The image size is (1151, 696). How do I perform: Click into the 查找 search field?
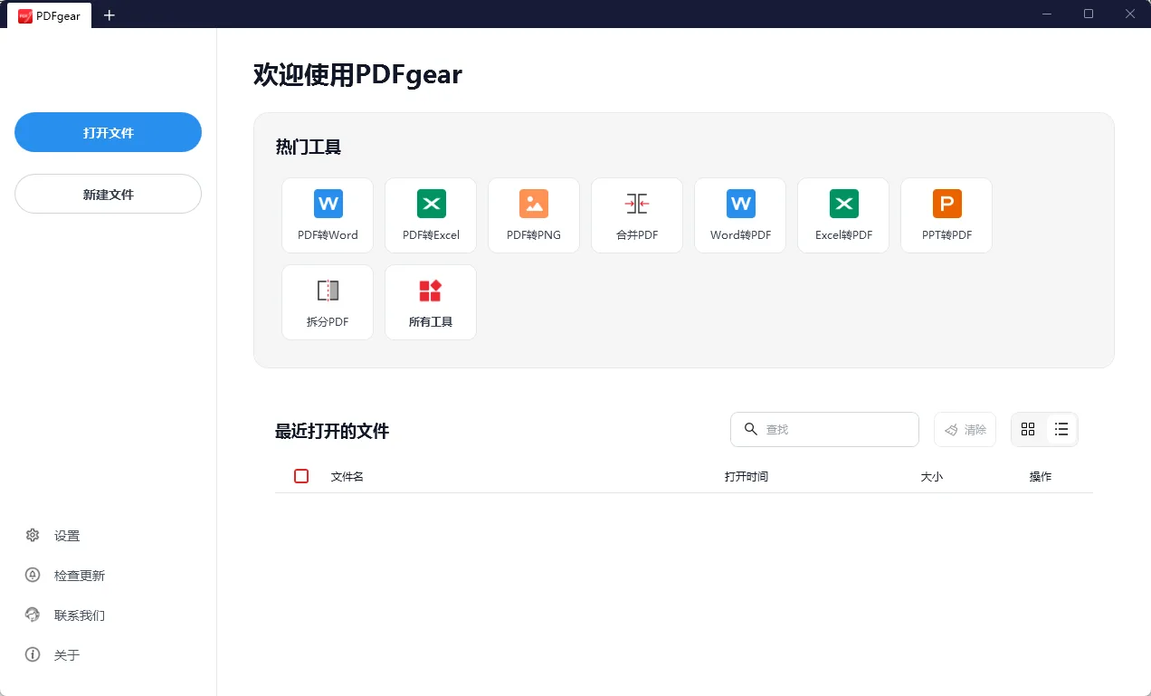(824, 430)
